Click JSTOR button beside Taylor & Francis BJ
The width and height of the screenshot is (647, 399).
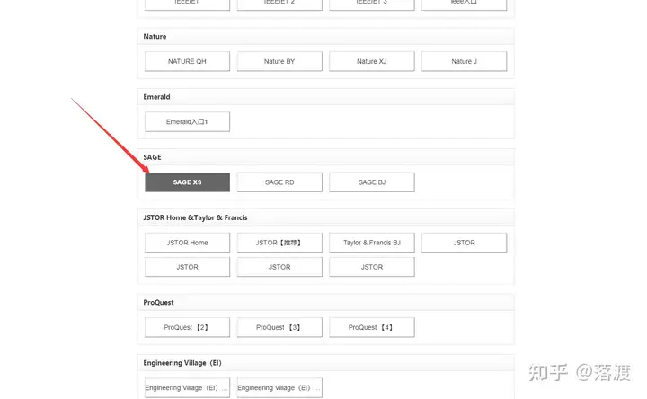(x=465, y=243)
